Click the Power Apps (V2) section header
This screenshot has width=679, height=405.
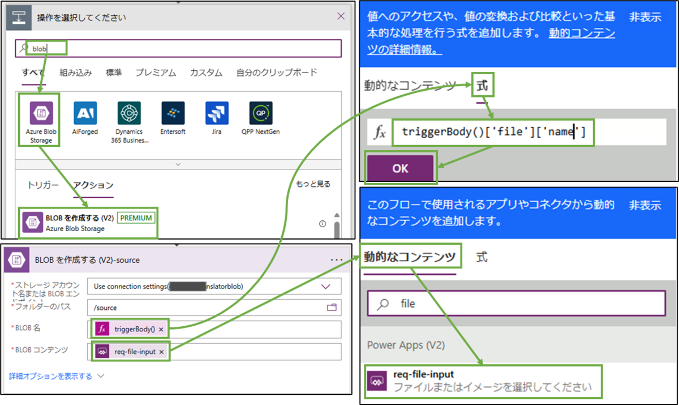click(x=406, y=344)
